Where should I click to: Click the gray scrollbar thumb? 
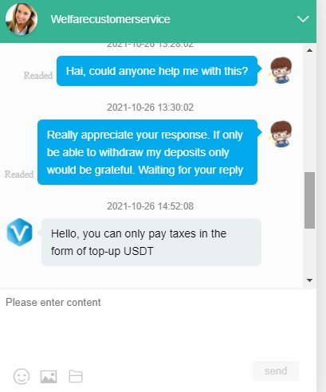point(309,200)
